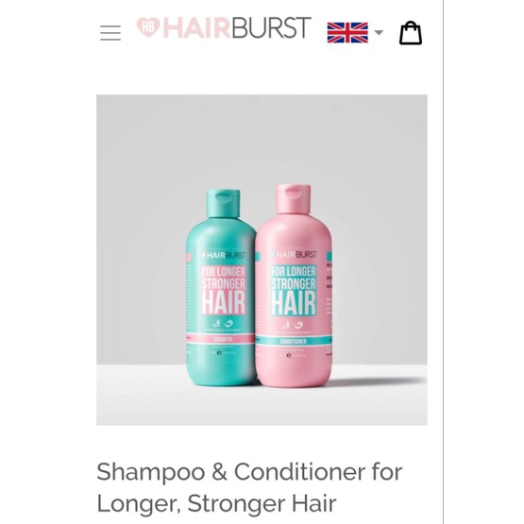The height and width of the screenshot is (524, 524).
Task: Click 'FOR LONGER STRONGER HAIR' label on teal bottle
Action: (224, 290)
